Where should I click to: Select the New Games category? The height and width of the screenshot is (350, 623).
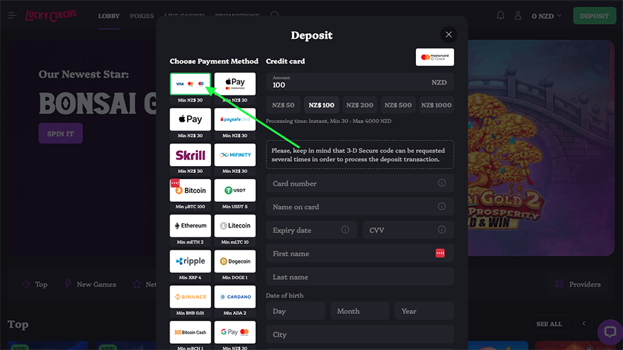[x=90, y=284]
